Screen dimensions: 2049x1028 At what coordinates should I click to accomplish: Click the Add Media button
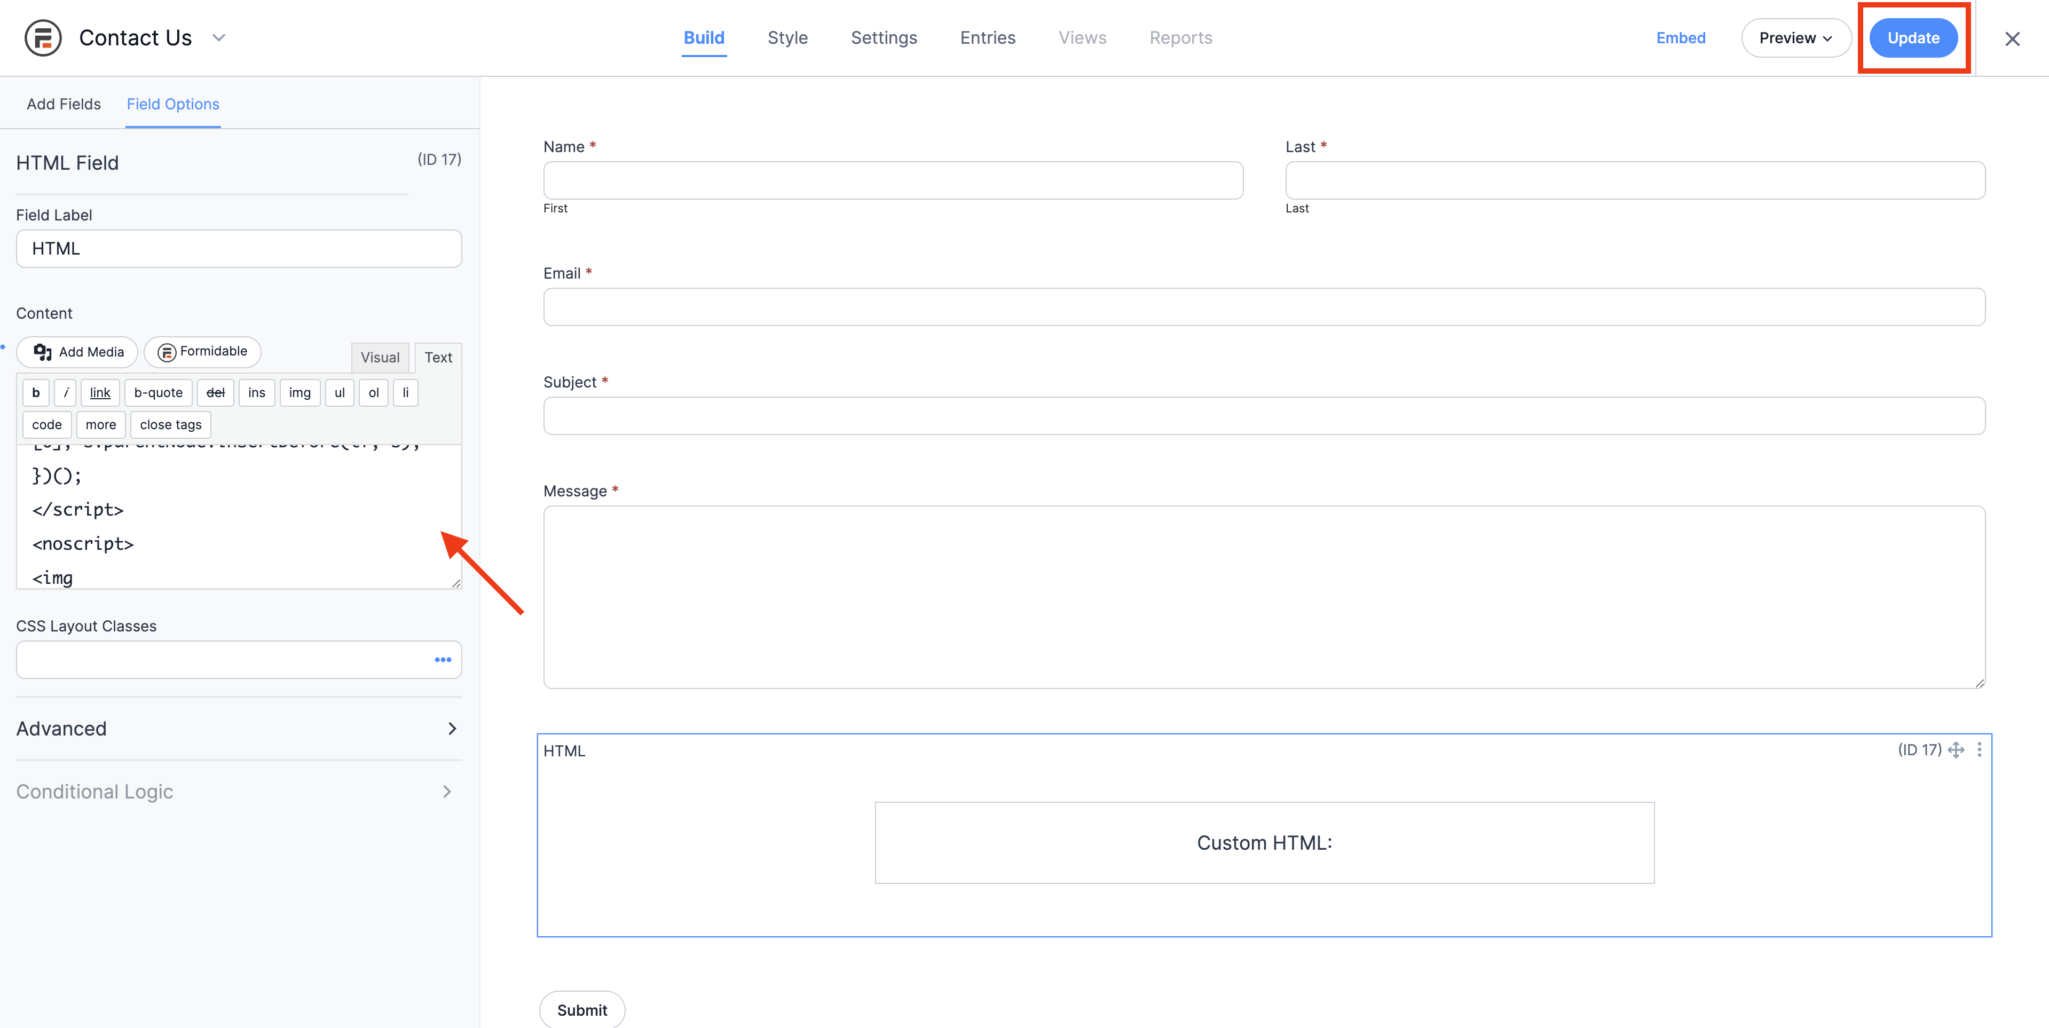coord(78,351)
